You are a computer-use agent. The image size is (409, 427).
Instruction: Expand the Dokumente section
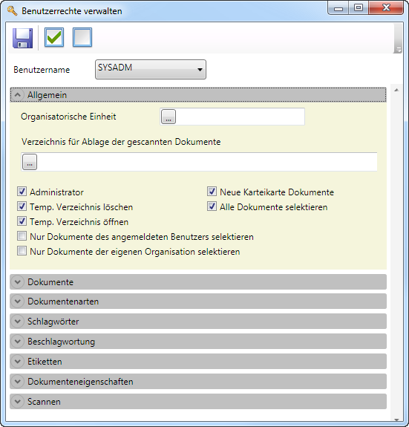click(198, 282)
